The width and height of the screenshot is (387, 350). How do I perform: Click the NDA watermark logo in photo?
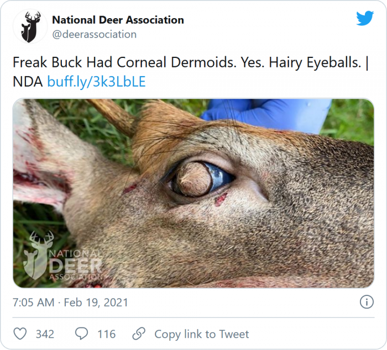(62, 257)
